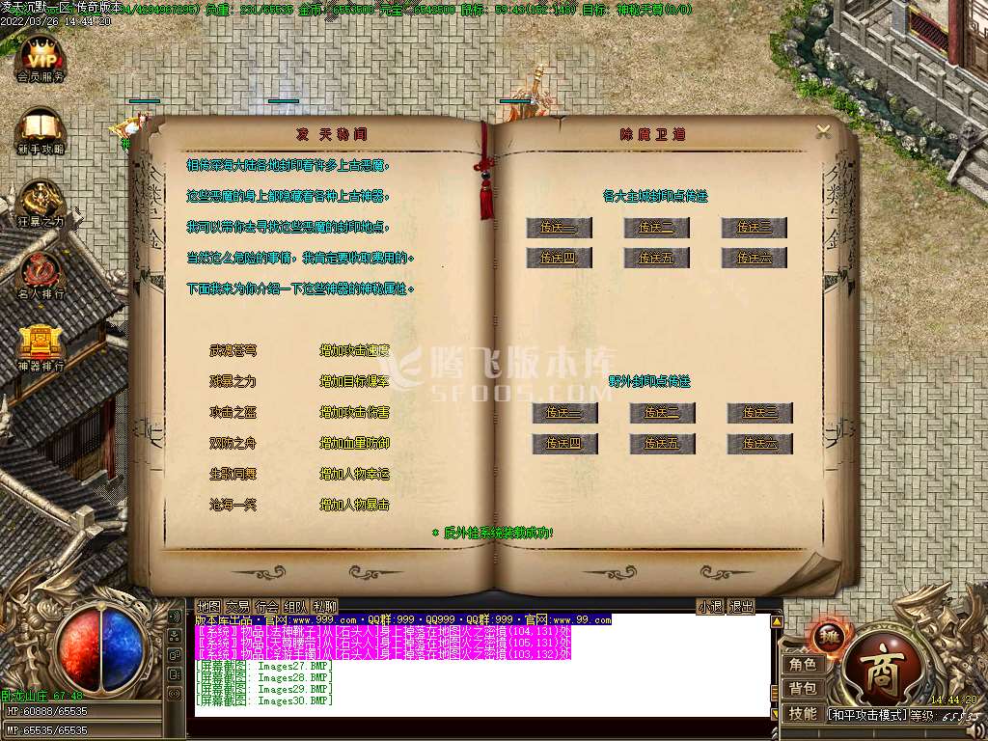Click the Images27.BMP chat line
This screenshot has height=741, width=988.
[264, 666]
